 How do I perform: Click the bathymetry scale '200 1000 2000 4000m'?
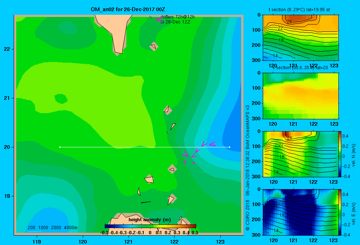[x=53, y=228]
